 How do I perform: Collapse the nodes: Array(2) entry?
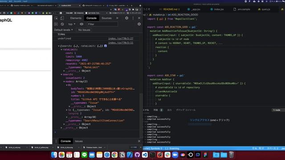64,82
